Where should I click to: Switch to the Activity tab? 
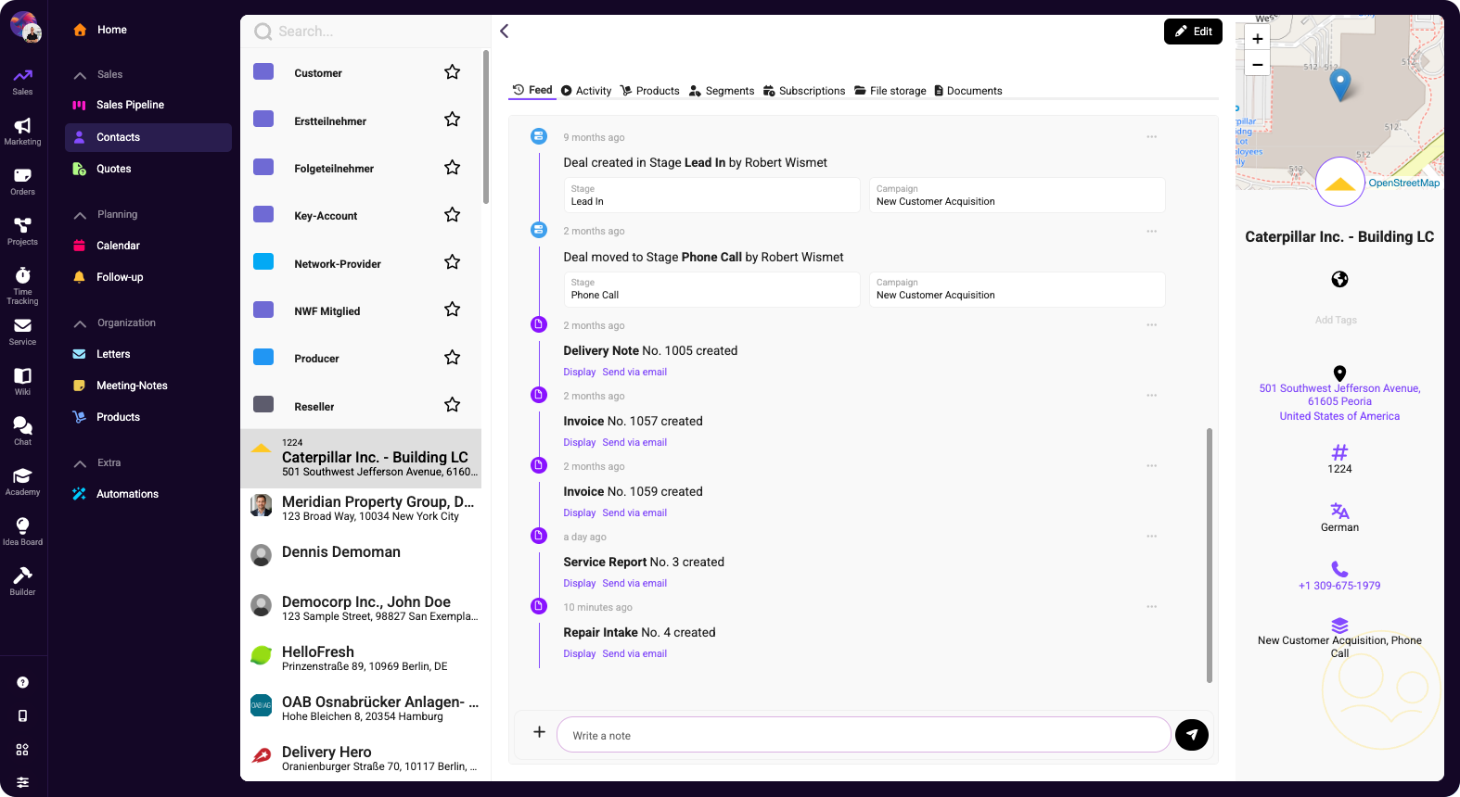coord(586,91)
